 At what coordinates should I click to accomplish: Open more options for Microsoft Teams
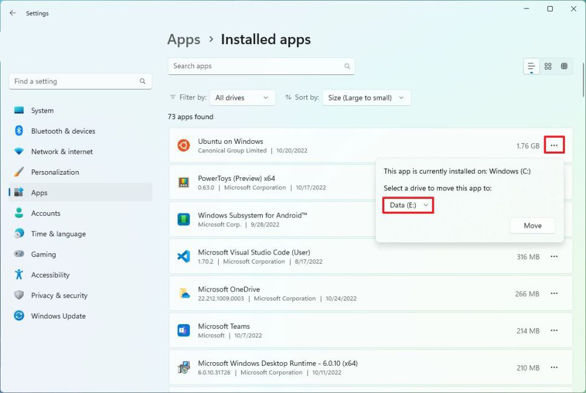554,331
